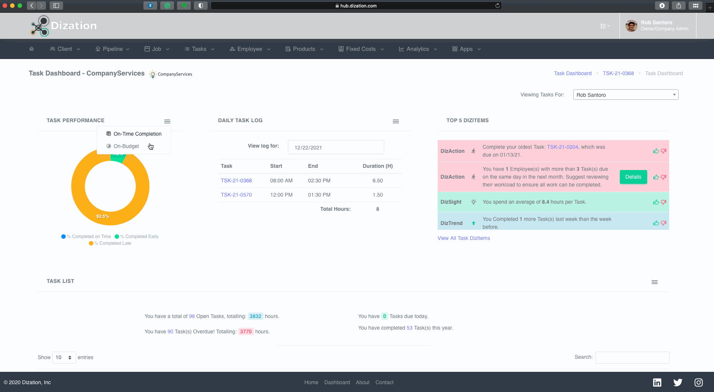The image size is (714, 392).
Task: Open the Show entries count dropdown
Action: pyautogui.click(x=64, y=358)
